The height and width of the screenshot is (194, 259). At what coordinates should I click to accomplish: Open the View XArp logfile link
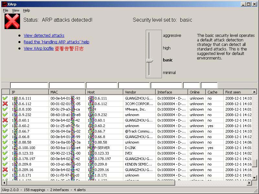(39, 48)
